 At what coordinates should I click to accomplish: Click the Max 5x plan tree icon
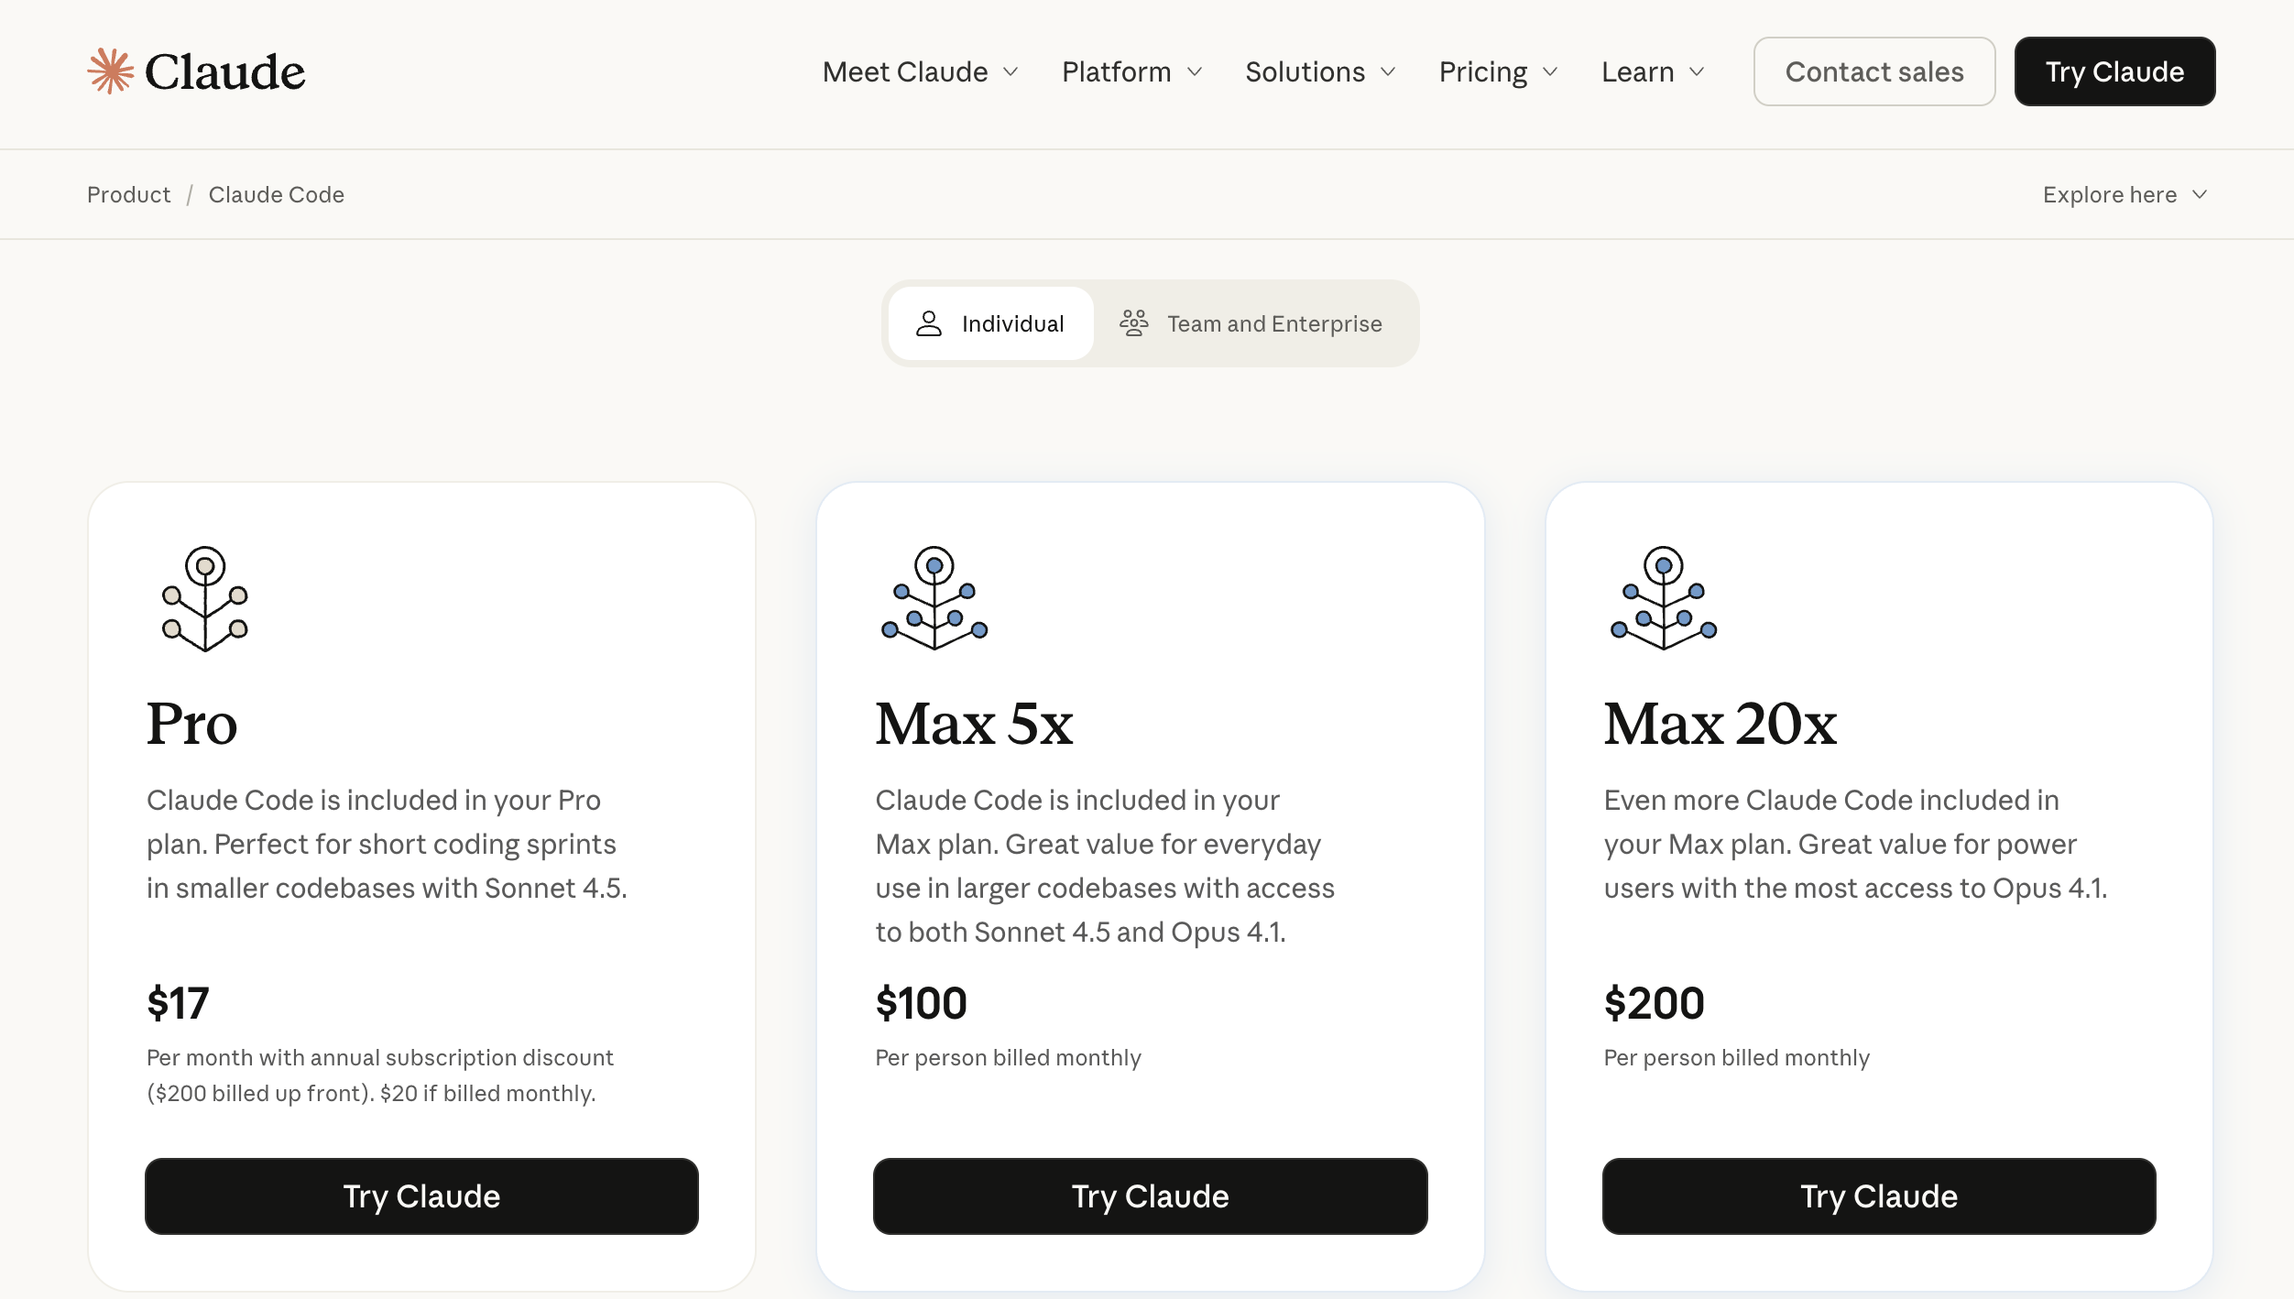(934, 599)
